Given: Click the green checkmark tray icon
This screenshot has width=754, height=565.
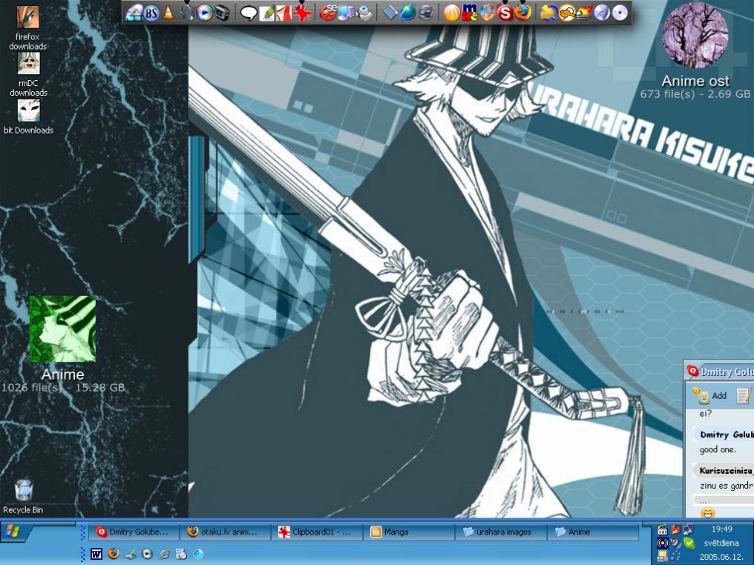Looking at the screenshot, I should tap(689, 543).
